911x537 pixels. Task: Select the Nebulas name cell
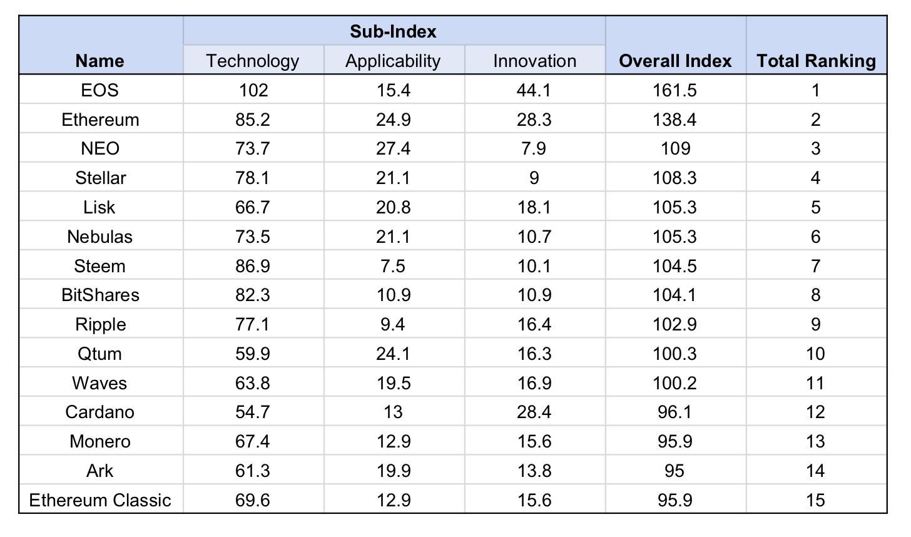pyautogui.click(x=100, y=237)
